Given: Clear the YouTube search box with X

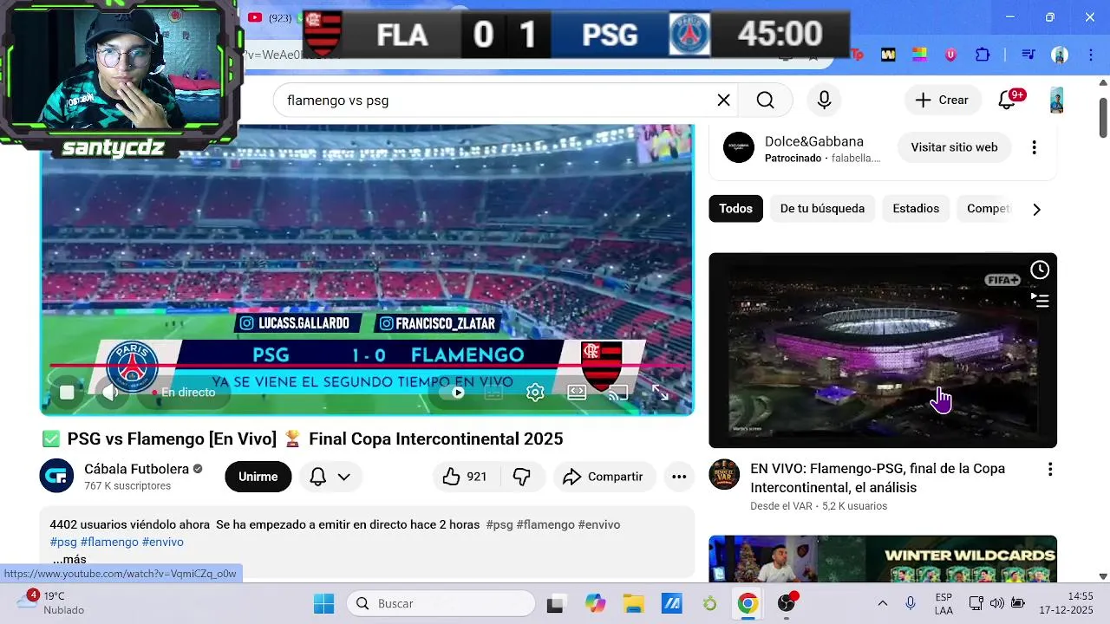Looking at the screenshot, I should click(x=723, y=101).
